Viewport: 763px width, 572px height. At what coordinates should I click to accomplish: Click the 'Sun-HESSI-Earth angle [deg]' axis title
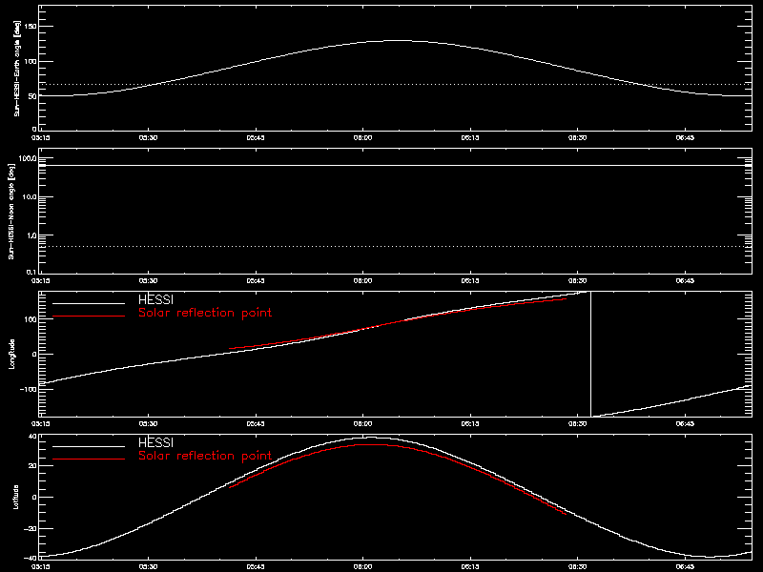(x=17, y=69)
